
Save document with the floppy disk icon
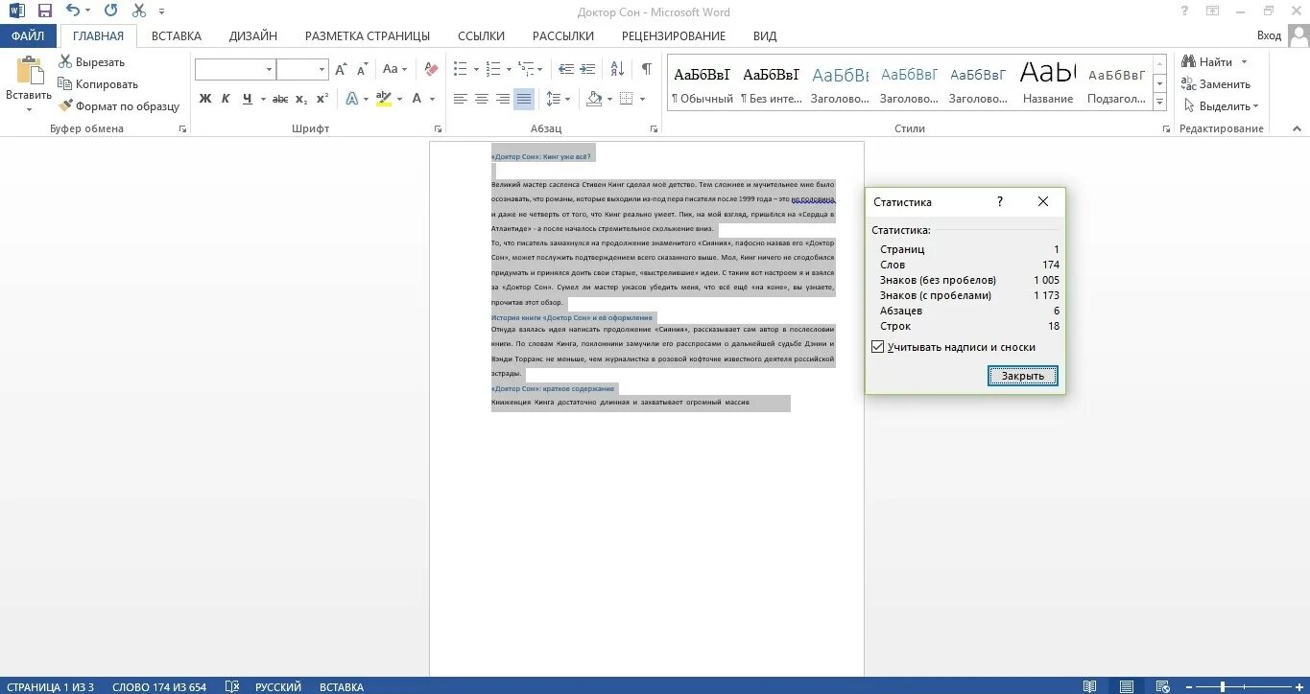point(44,12)
